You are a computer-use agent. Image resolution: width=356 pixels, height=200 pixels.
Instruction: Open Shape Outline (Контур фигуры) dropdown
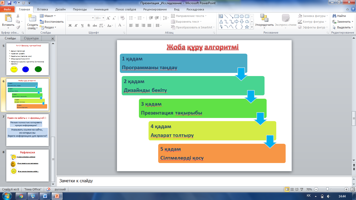point(312,22)
